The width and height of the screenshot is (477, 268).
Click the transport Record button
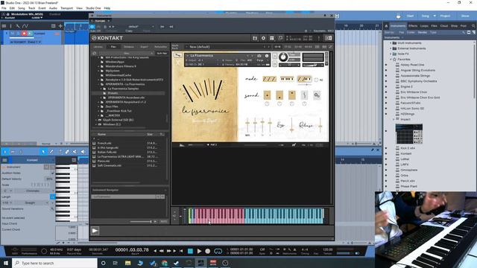tap(208, 252)
